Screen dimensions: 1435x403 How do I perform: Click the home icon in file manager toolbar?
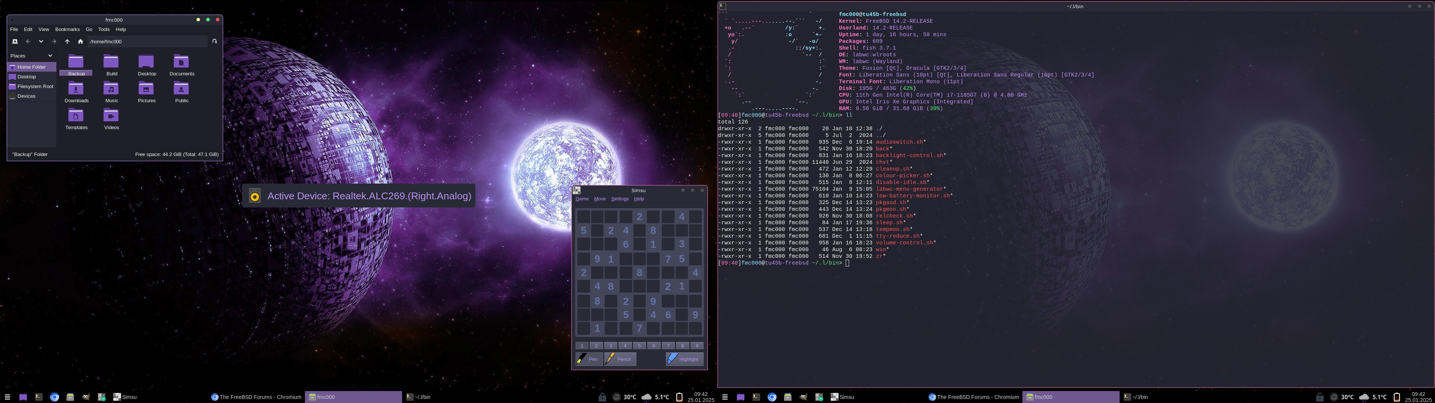pos(80,41)
